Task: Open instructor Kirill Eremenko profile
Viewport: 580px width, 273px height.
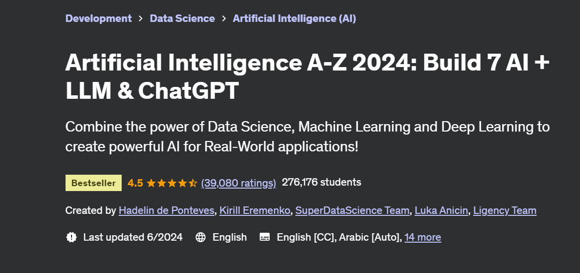Action: 255,210
